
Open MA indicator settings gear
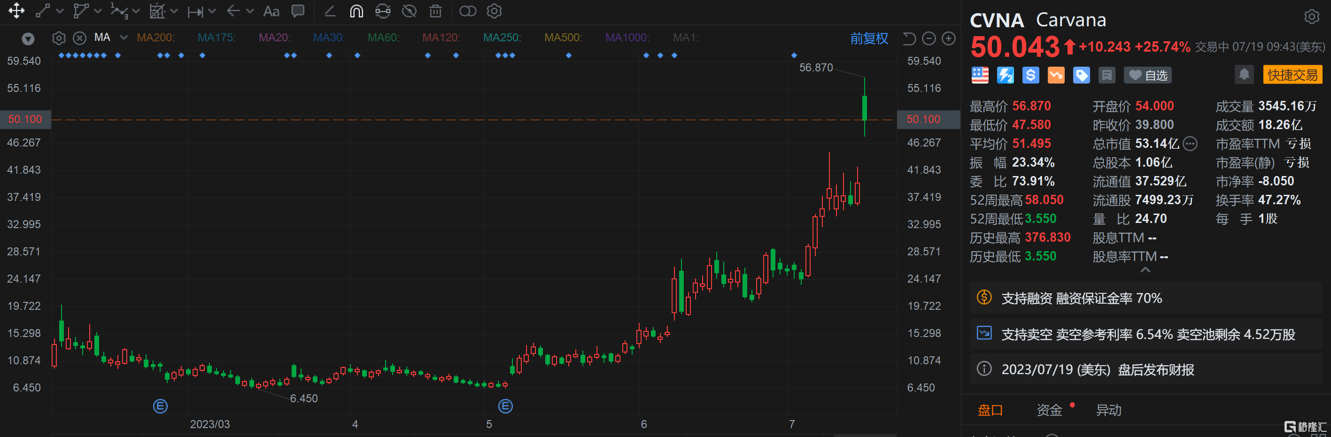click(x=58, y=37)
